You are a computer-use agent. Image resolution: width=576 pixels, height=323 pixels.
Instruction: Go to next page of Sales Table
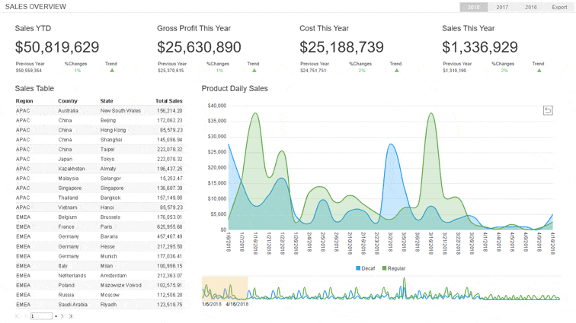(62, 316)
